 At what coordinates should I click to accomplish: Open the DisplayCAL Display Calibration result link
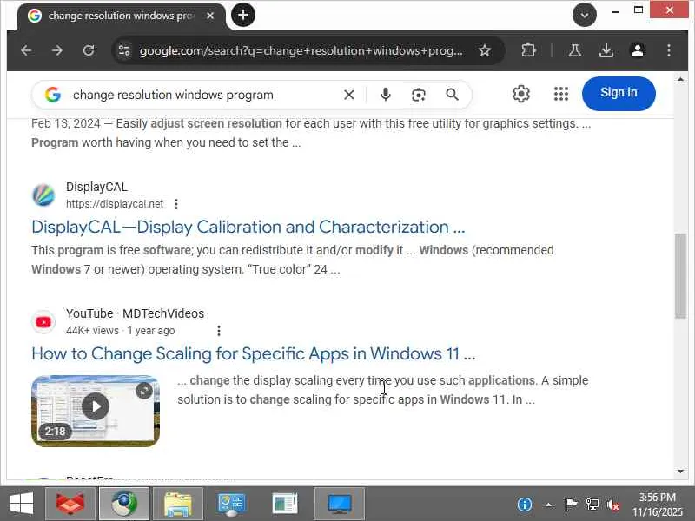248,227
